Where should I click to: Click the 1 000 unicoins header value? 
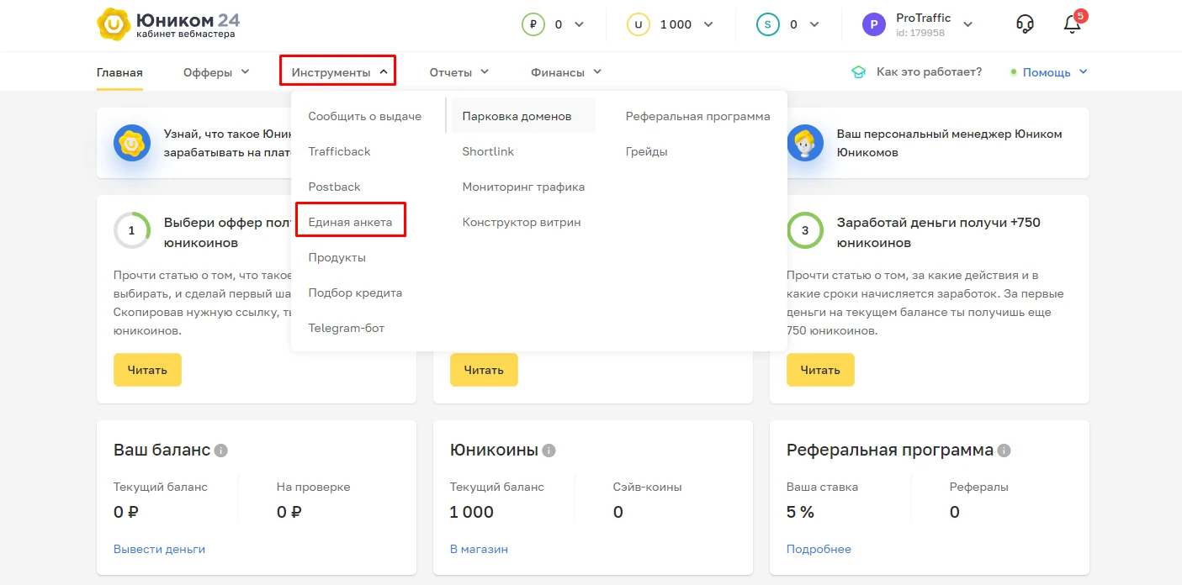(x=676, y=24)
